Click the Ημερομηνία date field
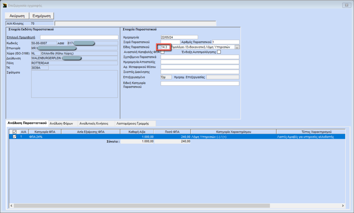This screenshot has width=354, height=213. (x=179, y=37)
